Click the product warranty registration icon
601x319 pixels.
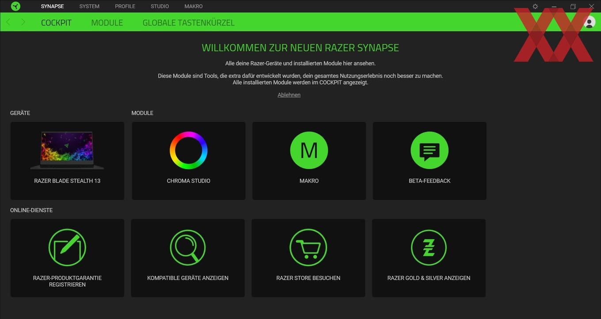tap(67, 248)
